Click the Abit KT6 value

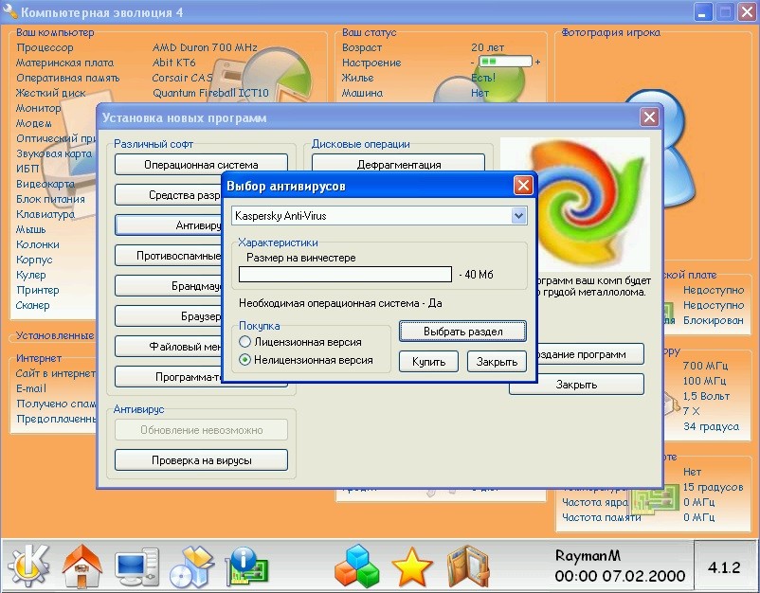[173, 63]
